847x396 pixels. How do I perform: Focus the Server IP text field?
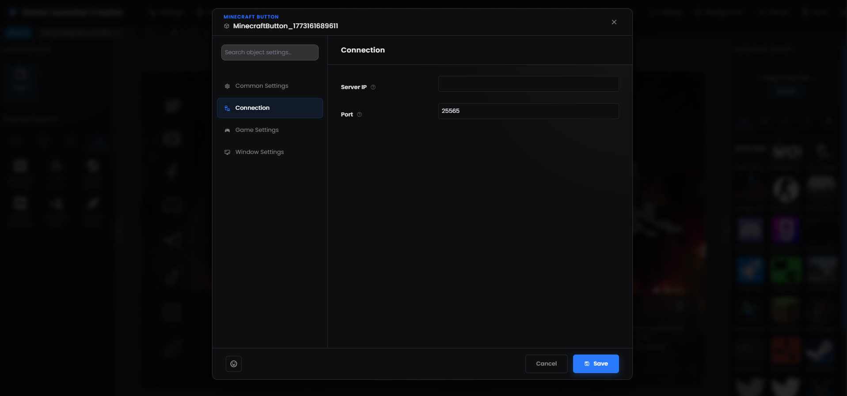(x=528, y=84)
